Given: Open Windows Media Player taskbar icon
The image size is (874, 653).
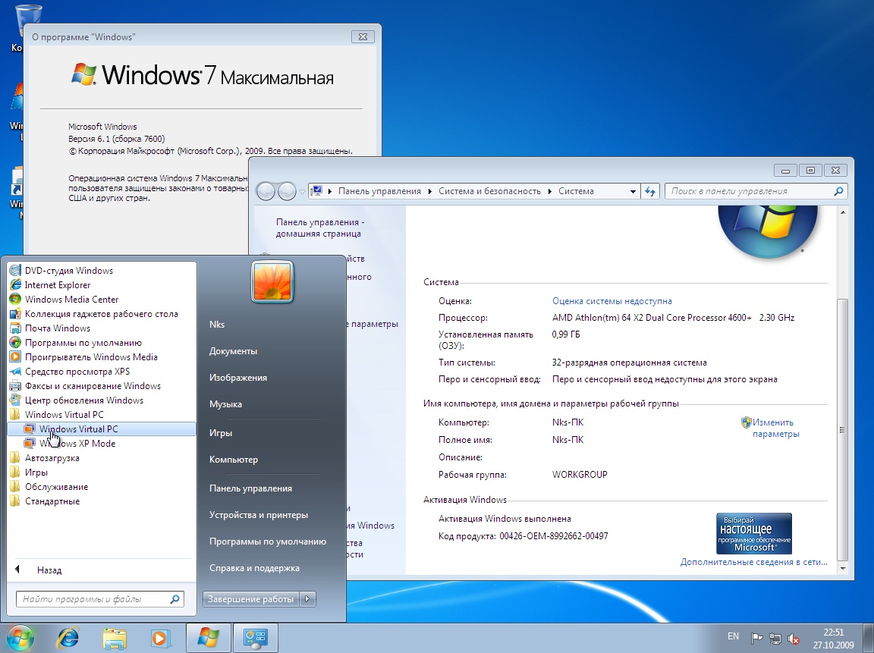Looking at the screenshot, I should (160, 638).
